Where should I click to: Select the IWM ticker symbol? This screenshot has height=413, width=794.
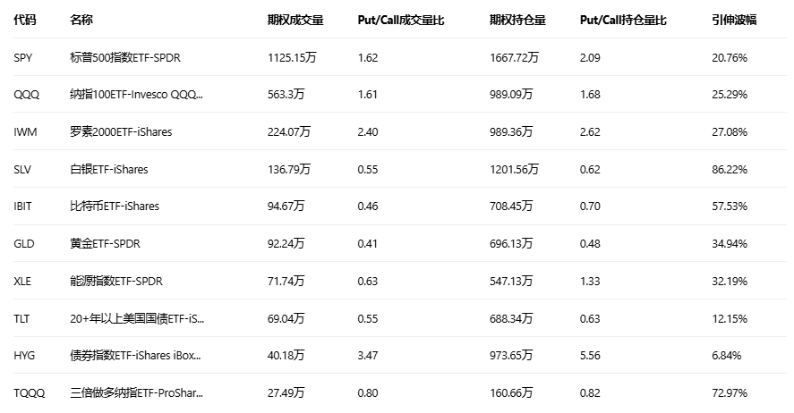25,132
